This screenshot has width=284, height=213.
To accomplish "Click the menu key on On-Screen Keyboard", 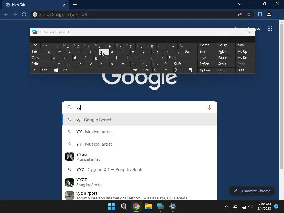I will [x=190, y=70].
